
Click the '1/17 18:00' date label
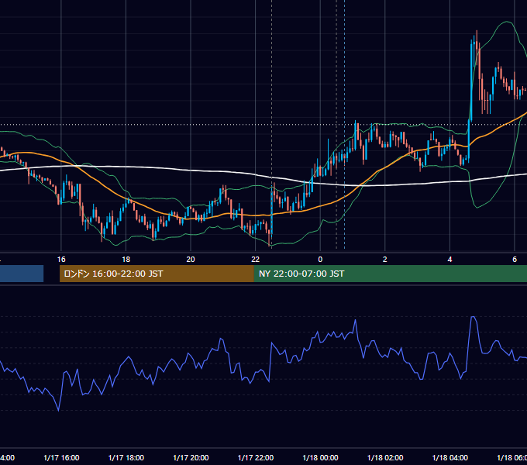[x=126, y=457]
